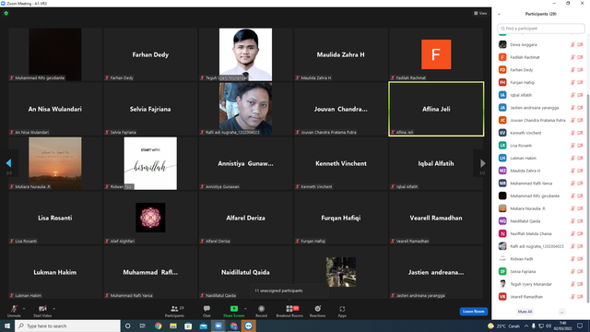Select Rafli adi nugraha_1202004023 in participants list
This screenshot has height=332, width=590.
point(540,246)
